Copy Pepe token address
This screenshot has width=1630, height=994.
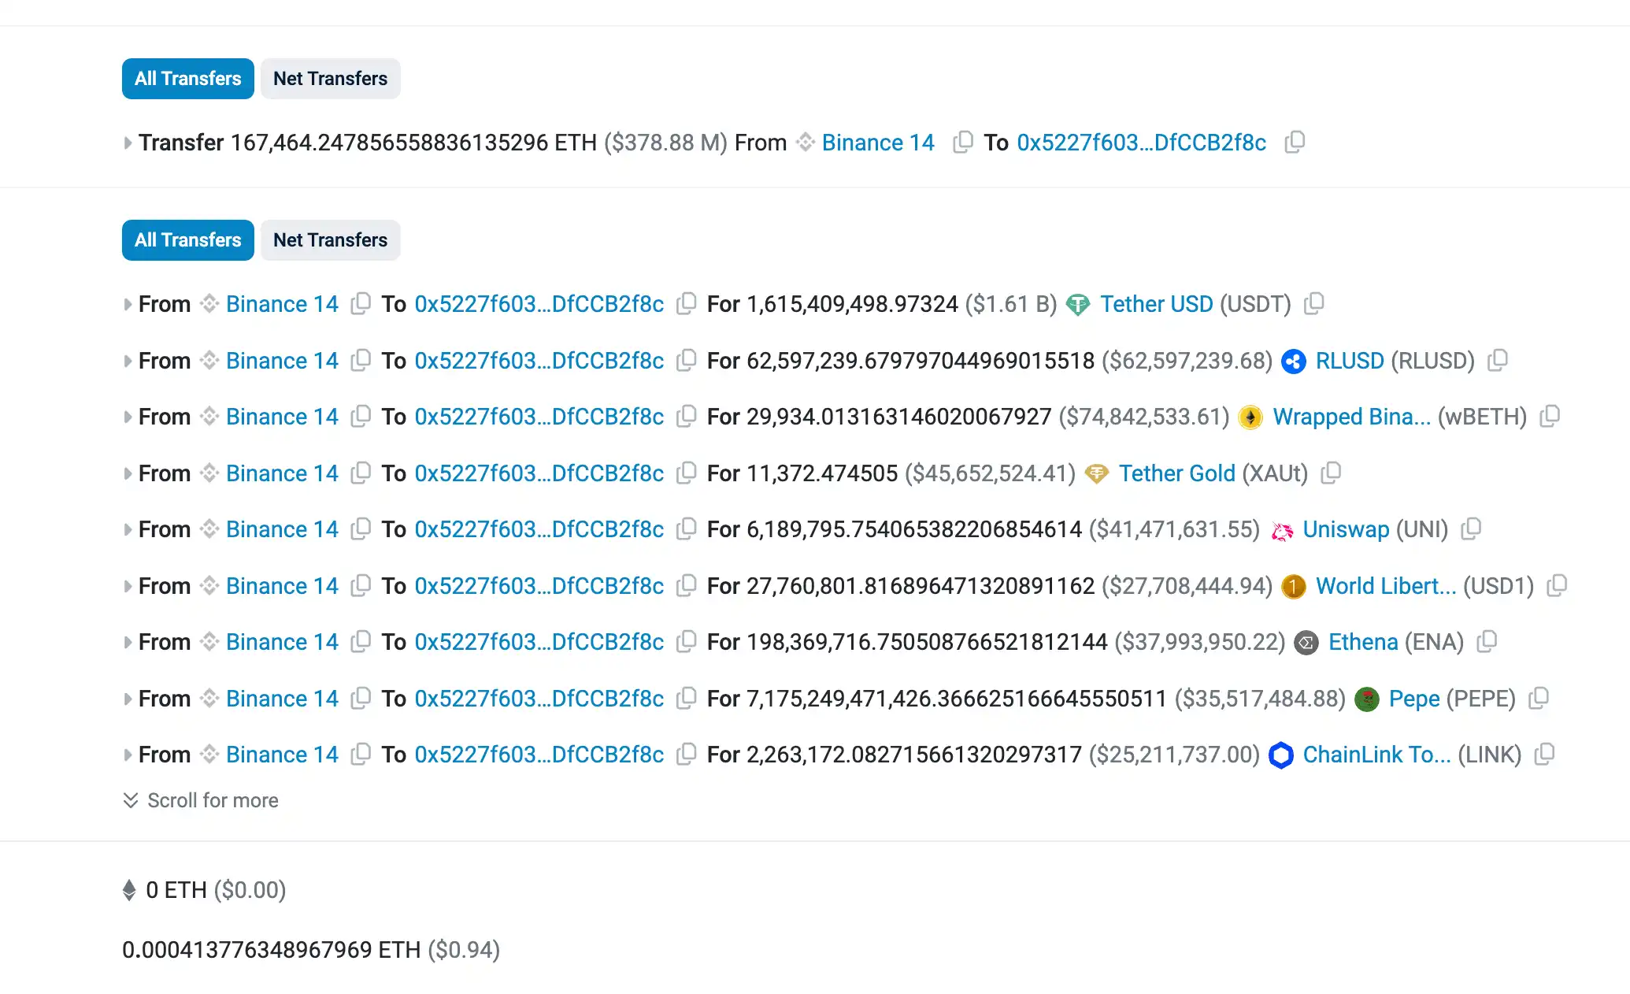1538,698
